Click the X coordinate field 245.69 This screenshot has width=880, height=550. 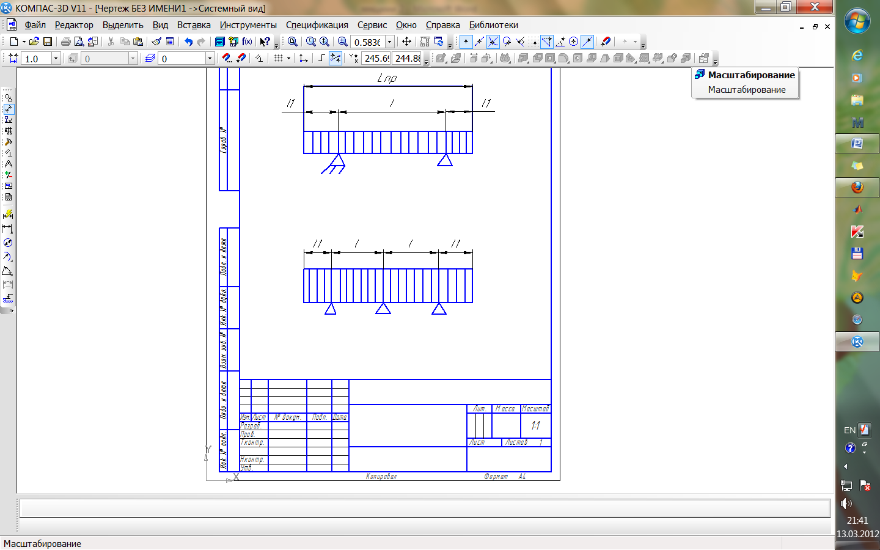376,59
